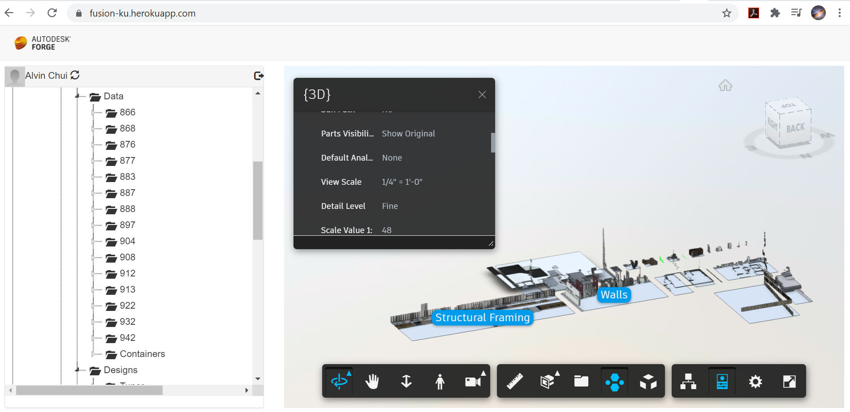Image resolution: width=850 pixels, height=412 pixels.
Task: Collapse the Data folder tree node
Action: [78, 96]
